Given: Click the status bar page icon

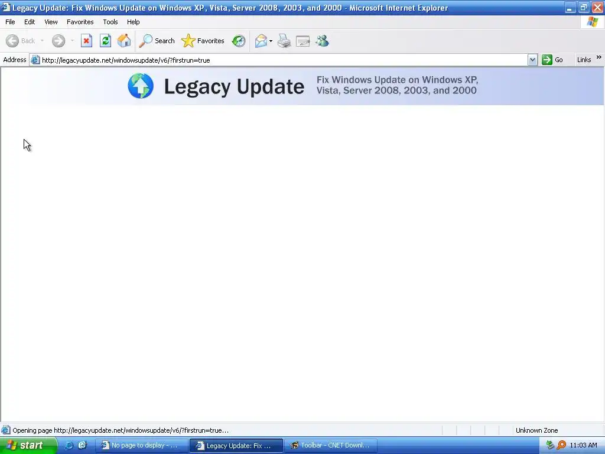Looking at the screenshot, I should (x=6, y=430).
